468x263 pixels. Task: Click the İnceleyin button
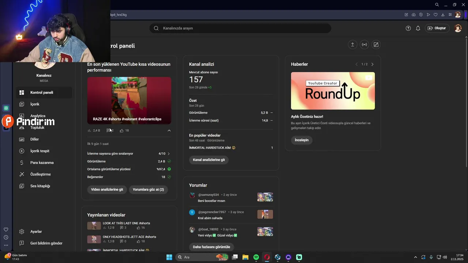coord(302,140)
